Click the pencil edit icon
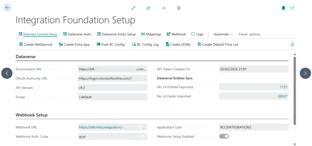Viewport: 312px width, 146px height. tap(133, 8)
